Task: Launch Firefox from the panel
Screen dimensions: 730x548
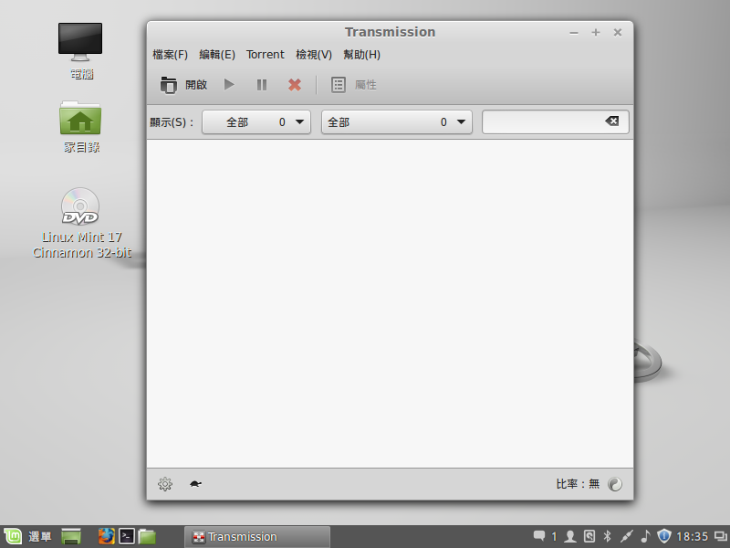Action: [107, 536]
